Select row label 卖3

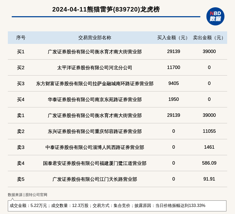coord(21,147)
